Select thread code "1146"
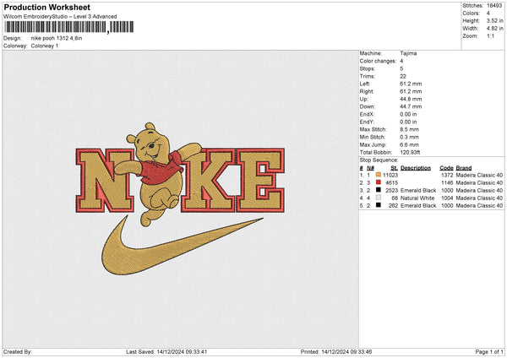Viewport: 507px width, 358px height. (447, 183)
